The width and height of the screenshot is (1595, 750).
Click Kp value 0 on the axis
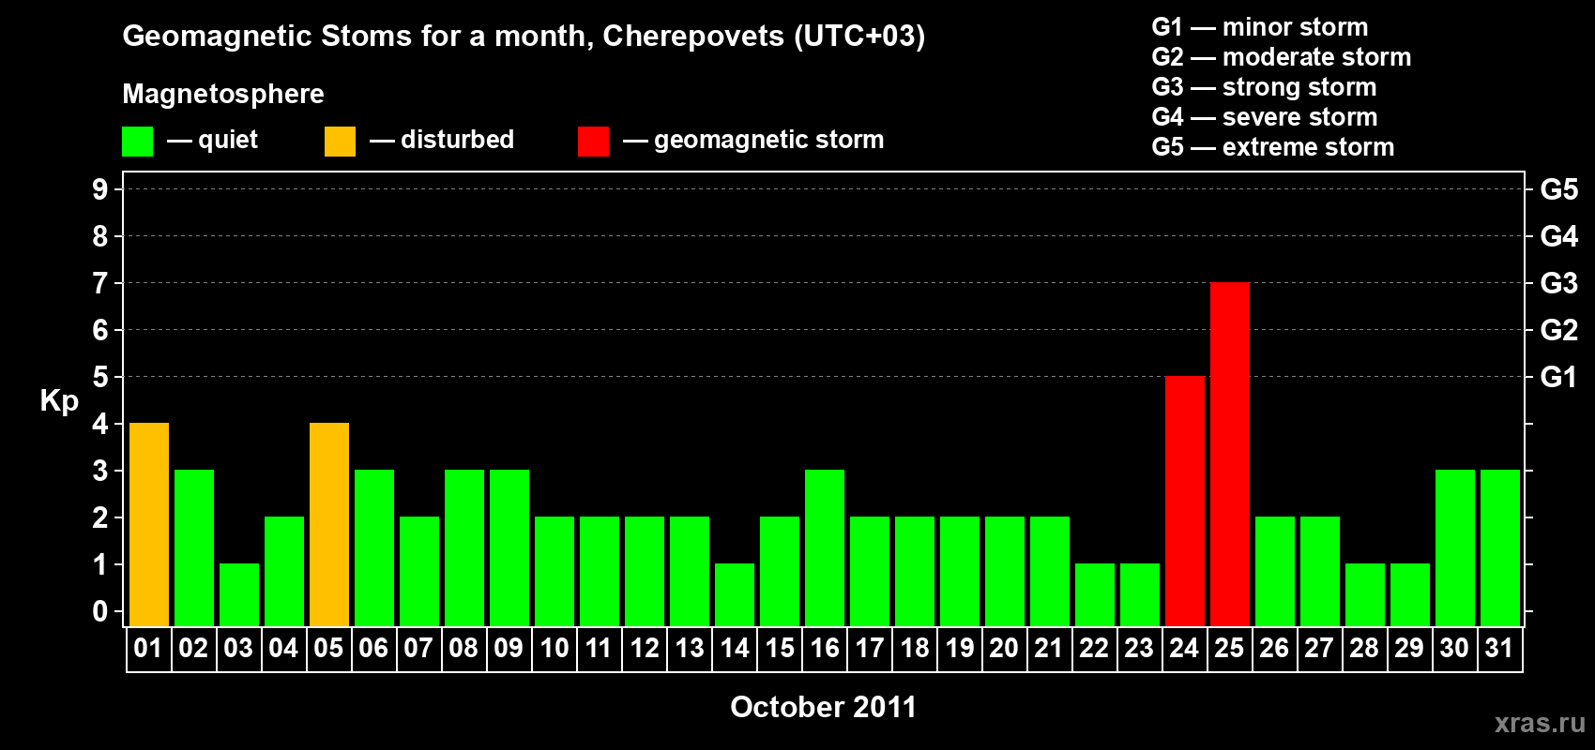(100, 611)
